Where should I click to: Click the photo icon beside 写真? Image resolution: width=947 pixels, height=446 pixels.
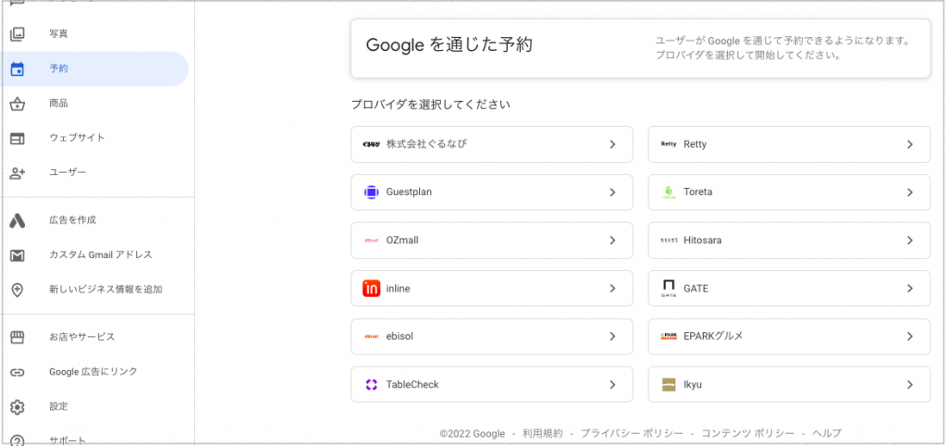tap(18, 34)
